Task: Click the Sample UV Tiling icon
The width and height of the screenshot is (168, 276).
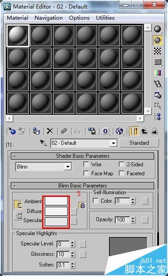Action: coord(158,62)
